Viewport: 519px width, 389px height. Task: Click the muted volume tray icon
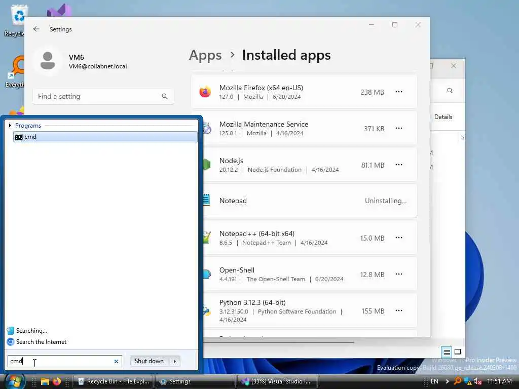tap(477, 381)
